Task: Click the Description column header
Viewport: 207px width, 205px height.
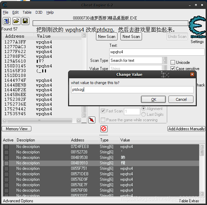Action: [x=43, y=140]
